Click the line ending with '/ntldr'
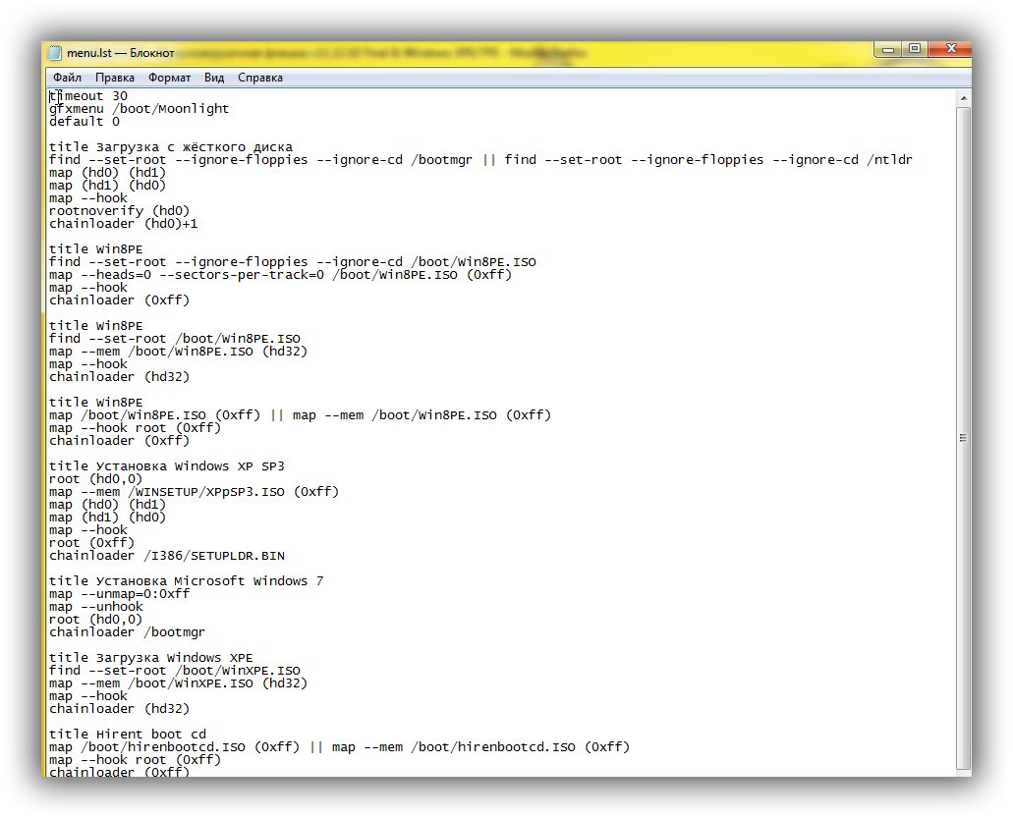This screenshot has height=818, width=1013. coord(480,159)
